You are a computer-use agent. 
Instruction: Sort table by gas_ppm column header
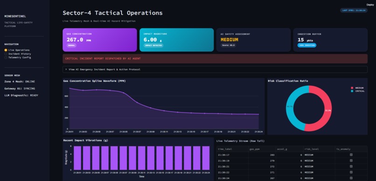click(x=262, y=149)
